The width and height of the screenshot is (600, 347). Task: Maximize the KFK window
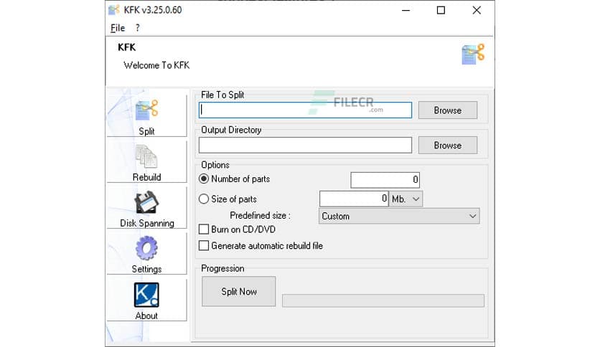tap(441, 10)
